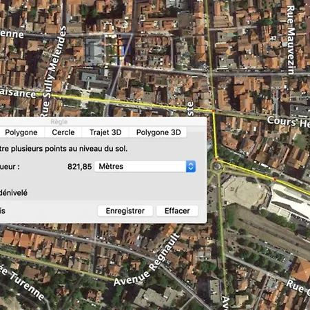Click the points au niveau du sol text
This screenshot has width=310, height=310.
pos(86,149)
